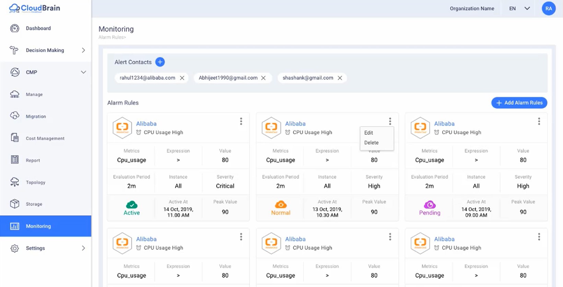Expand the Decision Making submenu chevron

83,50
